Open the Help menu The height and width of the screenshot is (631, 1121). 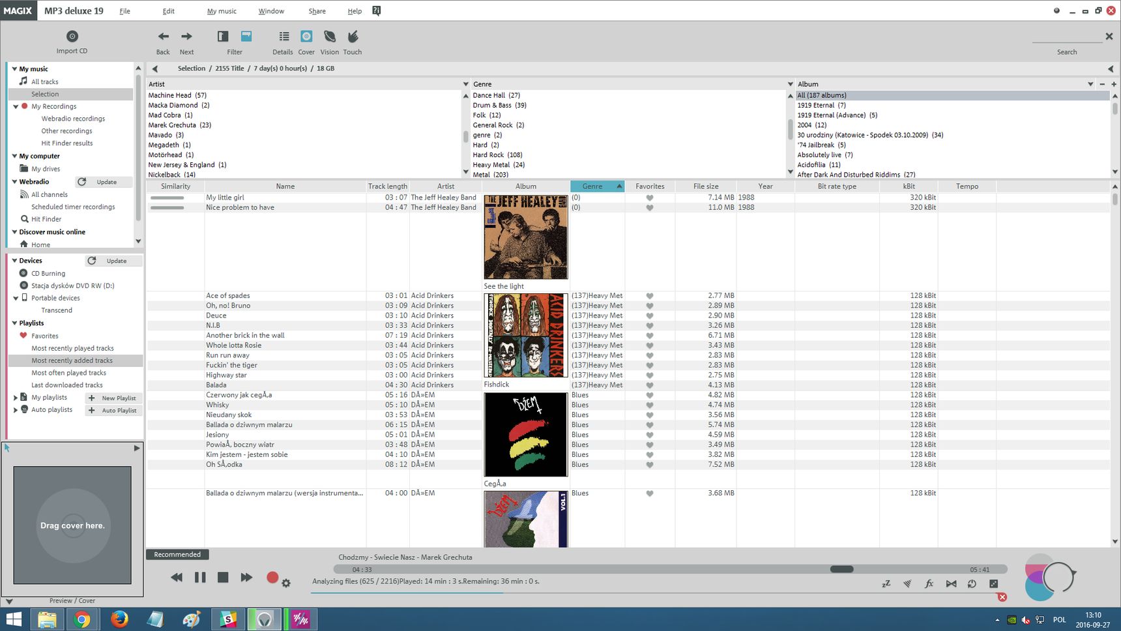pyautogui.click(x=355, y=11)
